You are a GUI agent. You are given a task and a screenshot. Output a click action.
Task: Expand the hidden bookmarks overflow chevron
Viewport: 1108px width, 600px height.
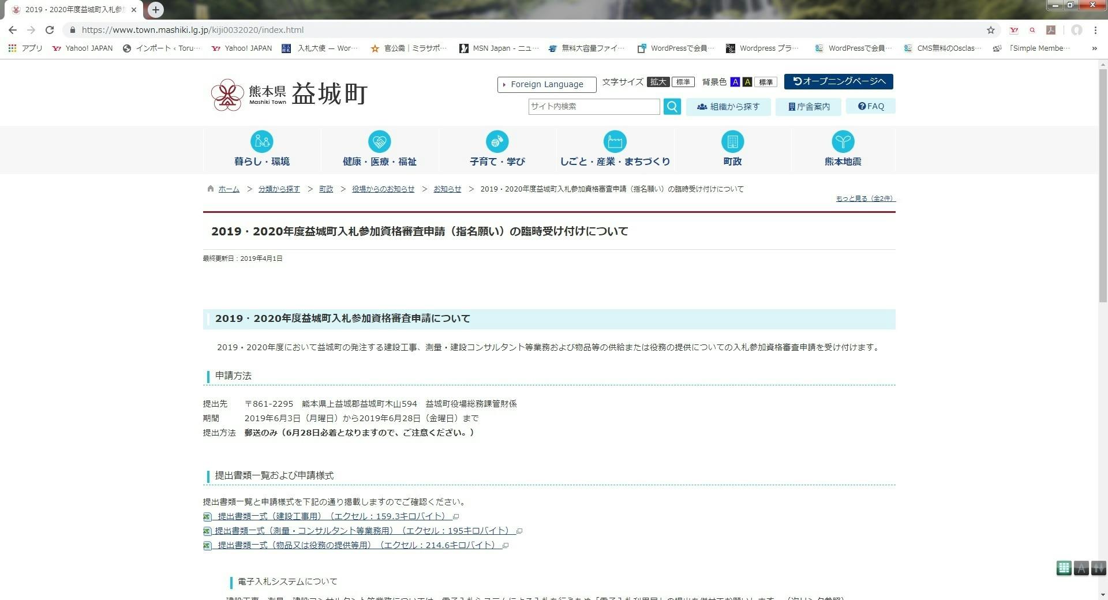1094,48
